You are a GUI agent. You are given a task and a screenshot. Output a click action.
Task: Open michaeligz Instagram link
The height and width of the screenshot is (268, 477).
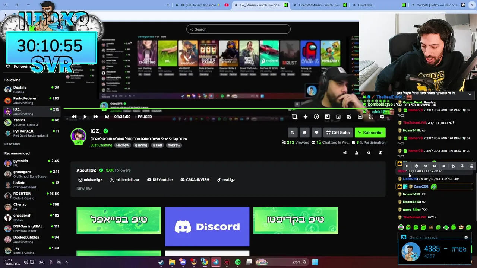pyautogui.click(x=90, y=180)
